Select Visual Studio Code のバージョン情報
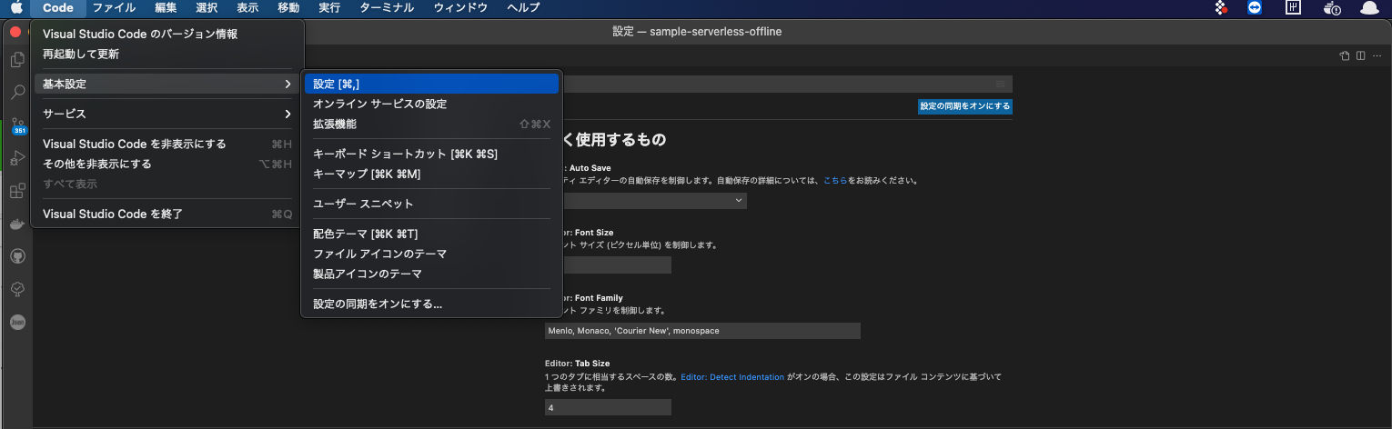Screen dimensions: 1392x429 pyautogui.click(x=167, y=34)
